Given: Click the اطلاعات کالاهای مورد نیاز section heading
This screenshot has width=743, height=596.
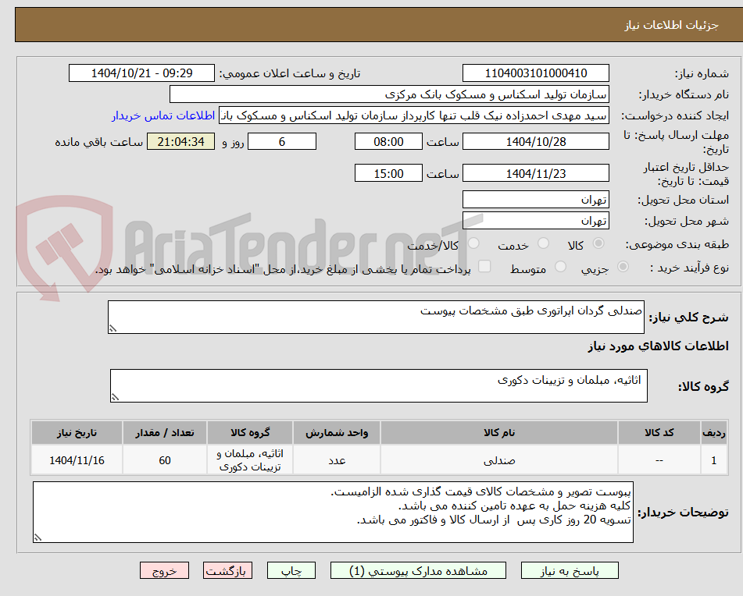Looking at the screenshot, I should (658, 346).
